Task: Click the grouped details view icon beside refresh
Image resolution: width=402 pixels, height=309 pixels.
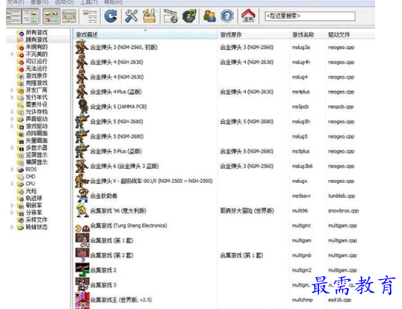Action: point(90,16)
